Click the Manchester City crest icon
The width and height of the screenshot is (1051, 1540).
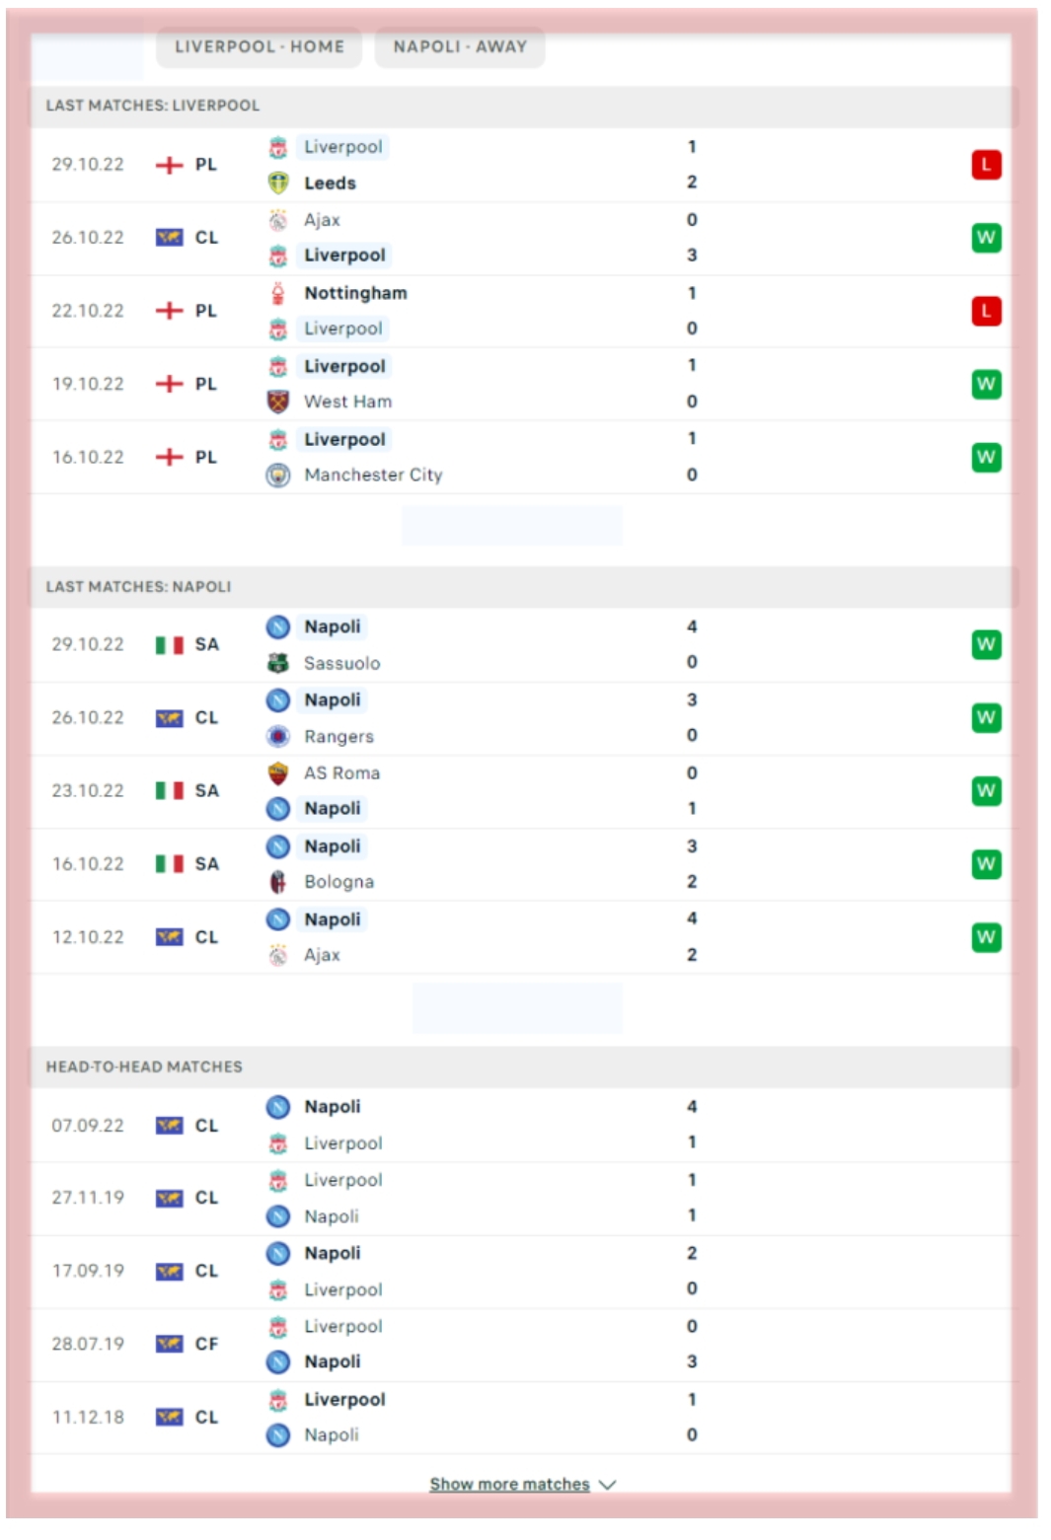278,476
